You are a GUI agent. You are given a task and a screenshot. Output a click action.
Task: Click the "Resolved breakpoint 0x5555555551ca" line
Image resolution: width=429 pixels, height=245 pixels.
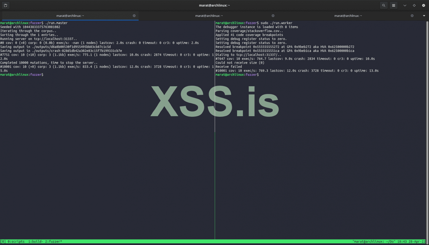[285, 51]
